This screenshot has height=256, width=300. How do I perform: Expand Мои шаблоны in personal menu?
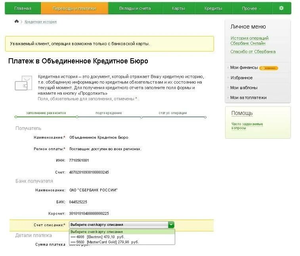244,88
